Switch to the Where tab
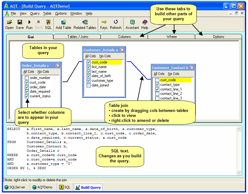Image resolution: width=248 pixels, height=194 pixels. point(171,37)
